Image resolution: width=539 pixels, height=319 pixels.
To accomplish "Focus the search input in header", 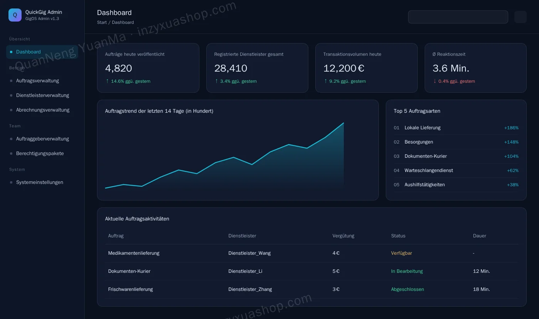I will (458, 17).
